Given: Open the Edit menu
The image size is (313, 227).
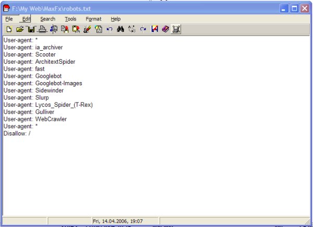Looking at the screenshot, I should tap(26, 19).
